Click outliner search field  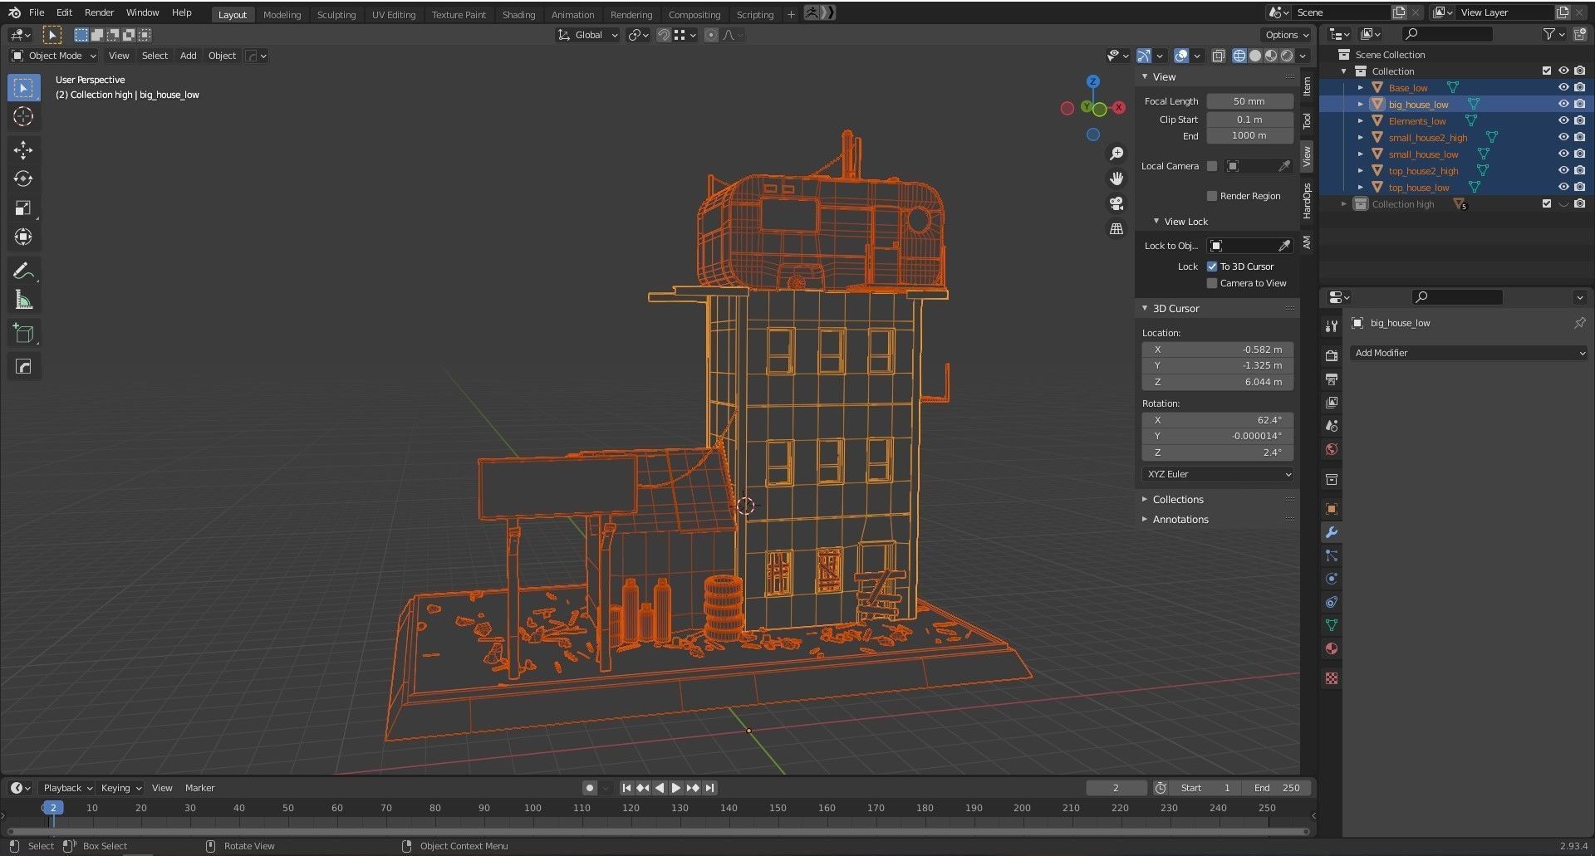1446,34
